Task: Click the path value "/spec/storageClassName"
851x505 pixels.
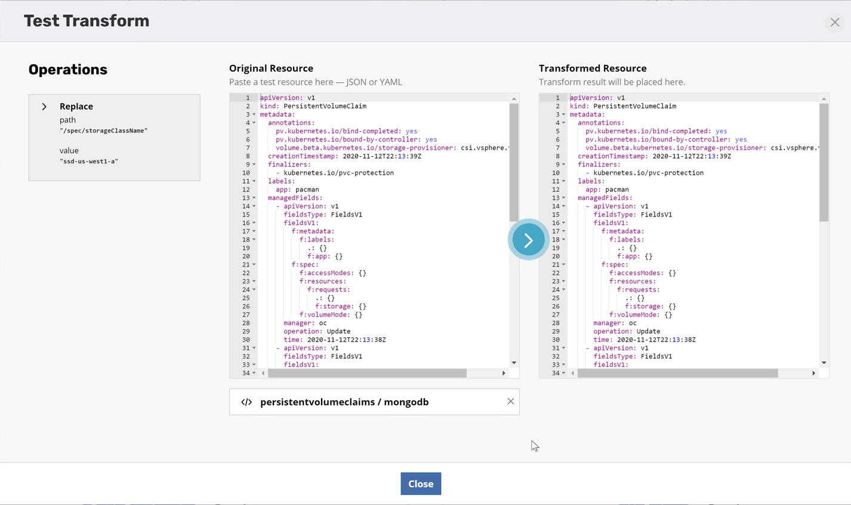Action: [x=103, y=131]
